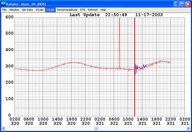The image size is (192, 132).
Task: Click the application icon in title bar
Action: (3, 4)
